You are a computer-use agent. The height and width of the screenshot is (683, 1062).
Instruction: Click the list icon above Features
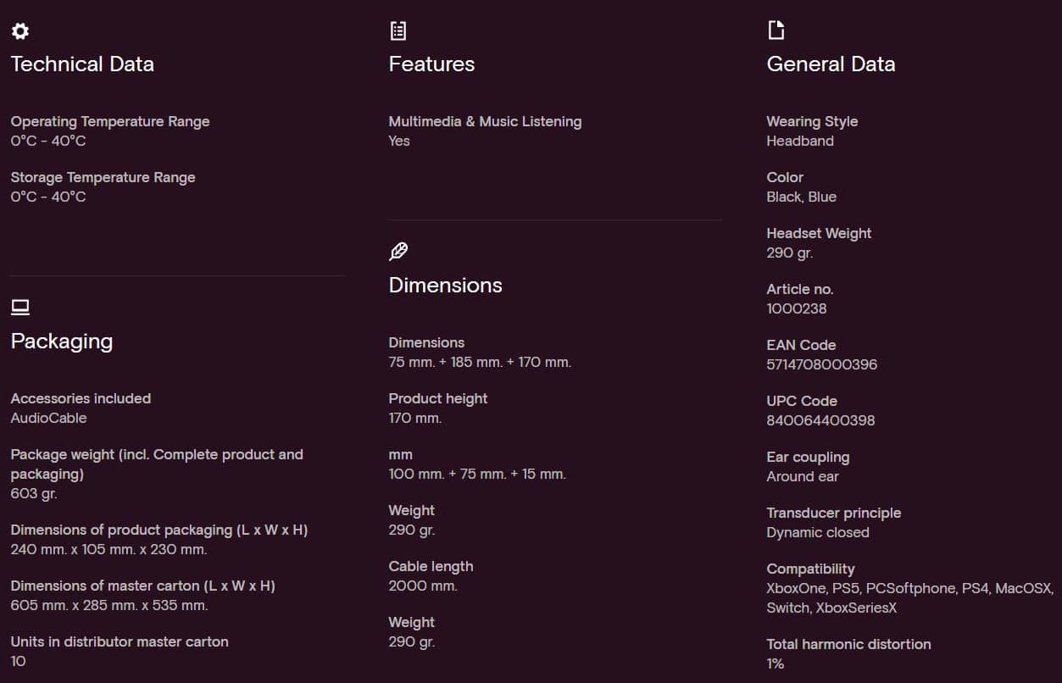[x=398, y=31]
